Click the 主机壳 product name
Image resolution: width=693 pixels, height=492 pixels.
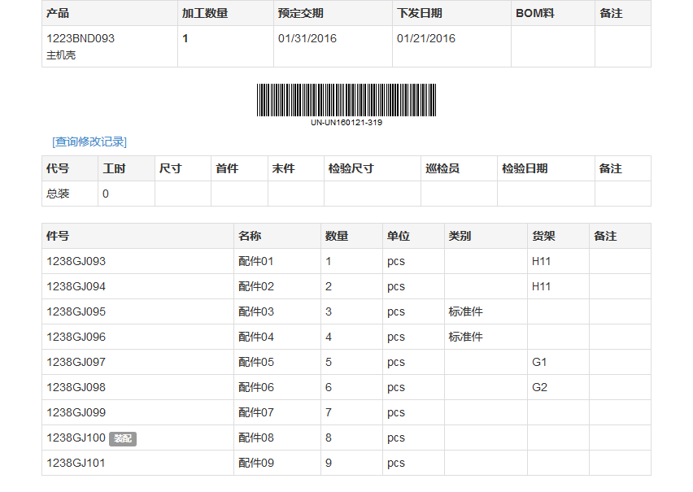(x=61, y=55)
